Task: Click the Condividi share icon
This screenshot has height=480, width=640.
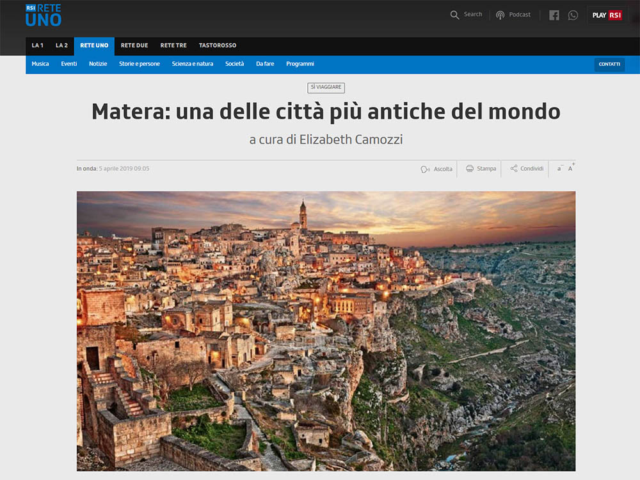Action: click(514, 168)
